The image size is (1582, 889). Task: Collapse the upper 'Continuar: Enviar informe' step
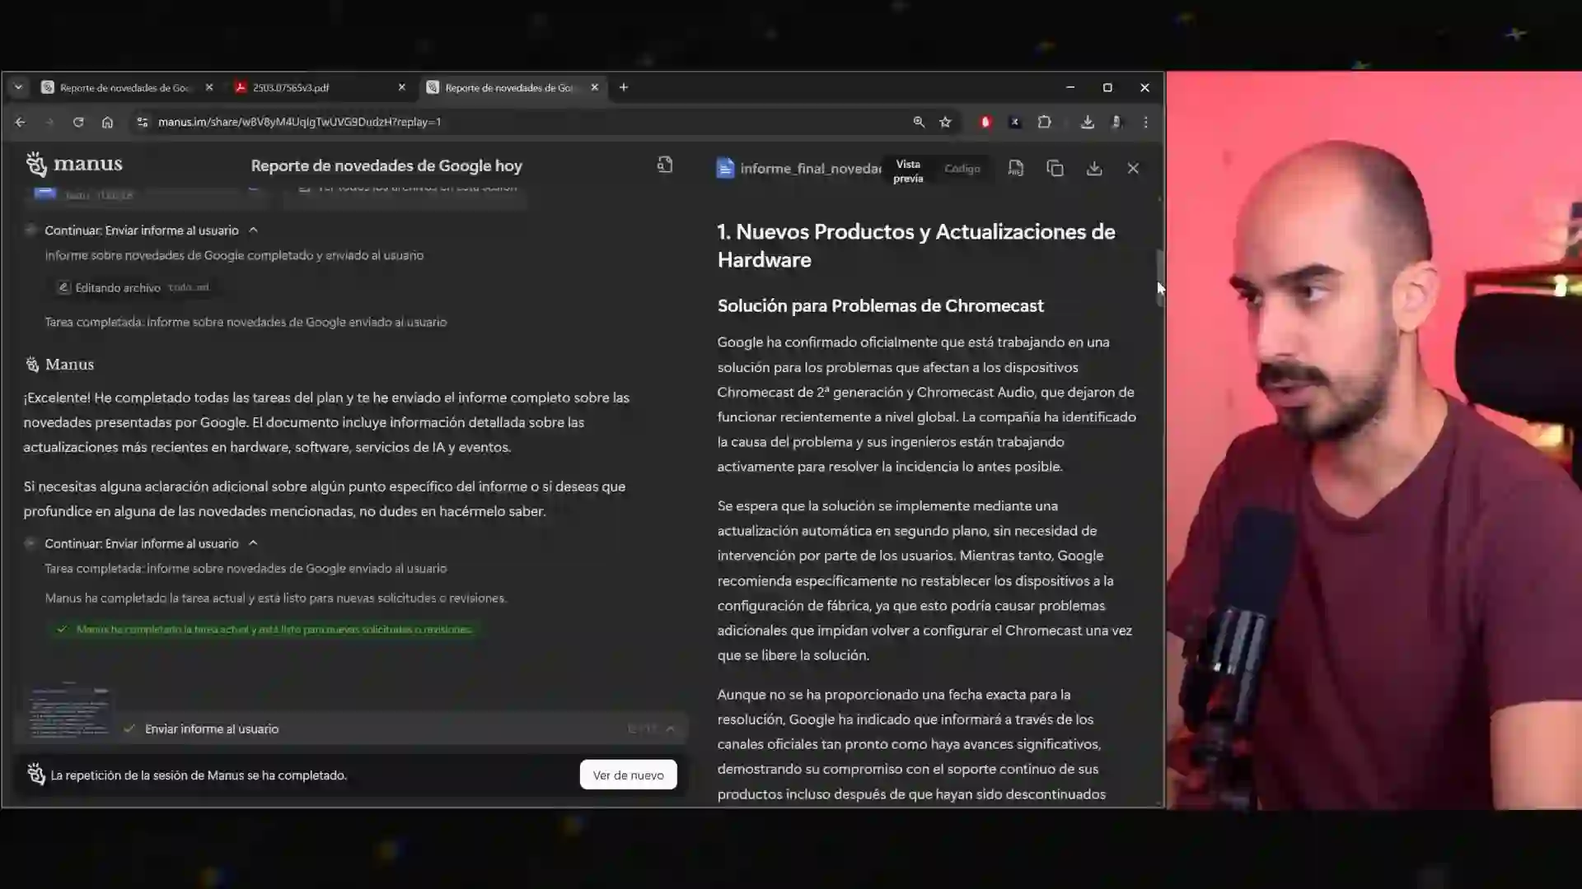pos(253,230)
